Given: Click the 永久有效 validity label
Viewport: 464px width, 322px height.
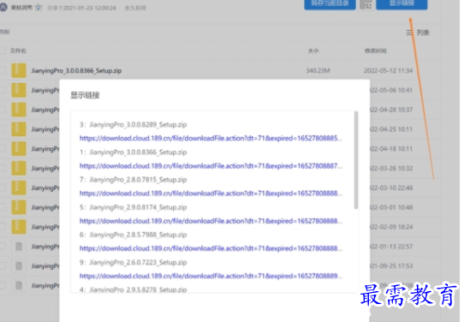Looking at the screenshot, I should 135,8.
